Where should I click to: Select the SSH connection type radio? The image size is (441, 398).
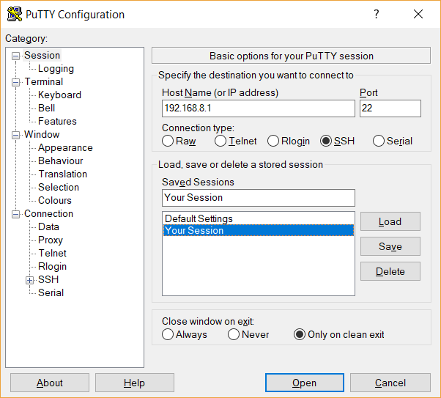326,141
